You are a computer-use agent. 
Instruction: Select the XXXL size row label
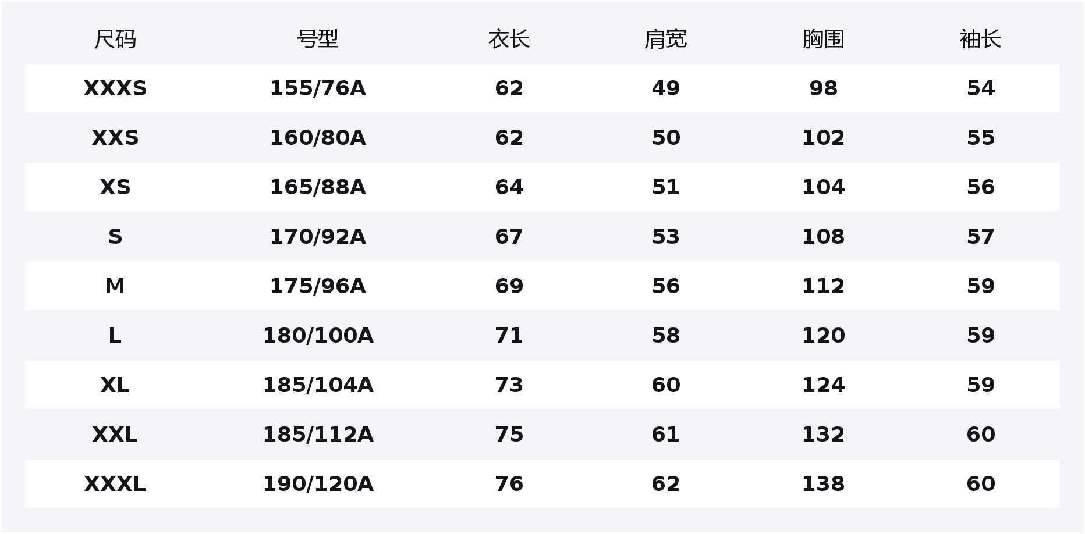[x=115, y=484]
